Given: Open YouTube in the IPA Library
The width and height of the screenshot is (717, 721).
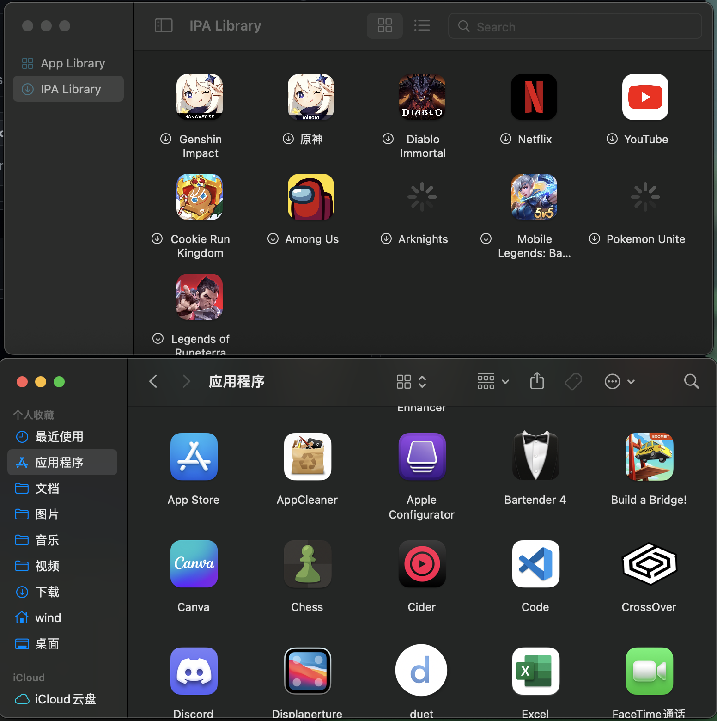Looking at the screenshot, I should coord(645,97).
